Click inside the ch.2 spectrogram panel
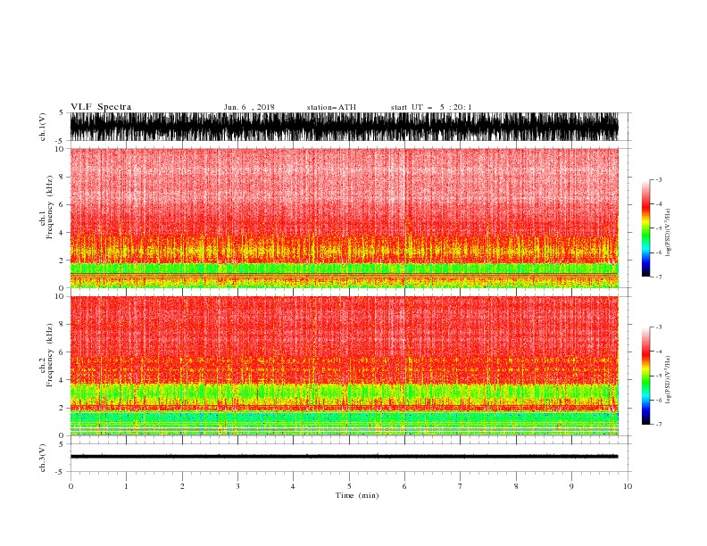This screenshot has height=546, width=707. click(x=344, y=366)
